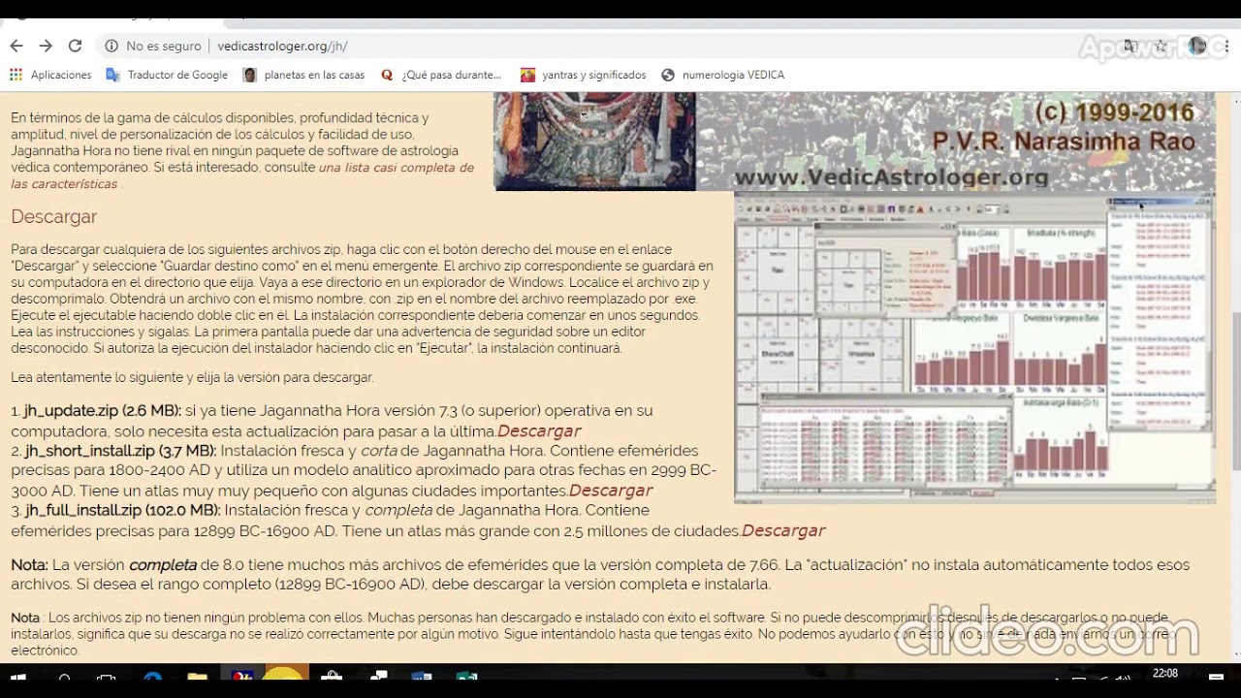Click the 'Descargar' section heading
This screenshot has height=698, width=1241.
[54, 216]
